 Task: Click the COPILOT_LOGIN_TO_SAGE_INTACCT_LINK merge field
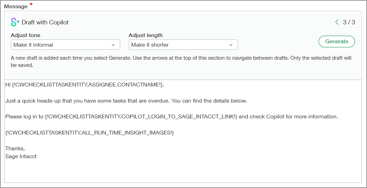click(x=141, y=117)
